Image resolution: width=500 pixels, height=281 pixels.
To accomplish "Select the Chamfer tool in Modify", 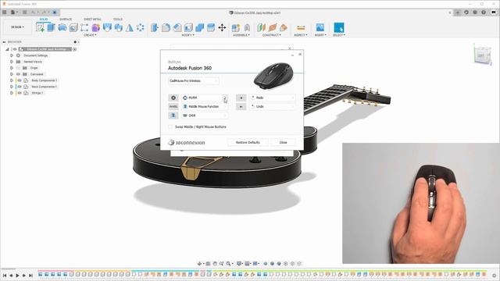I will coord(177,28).
